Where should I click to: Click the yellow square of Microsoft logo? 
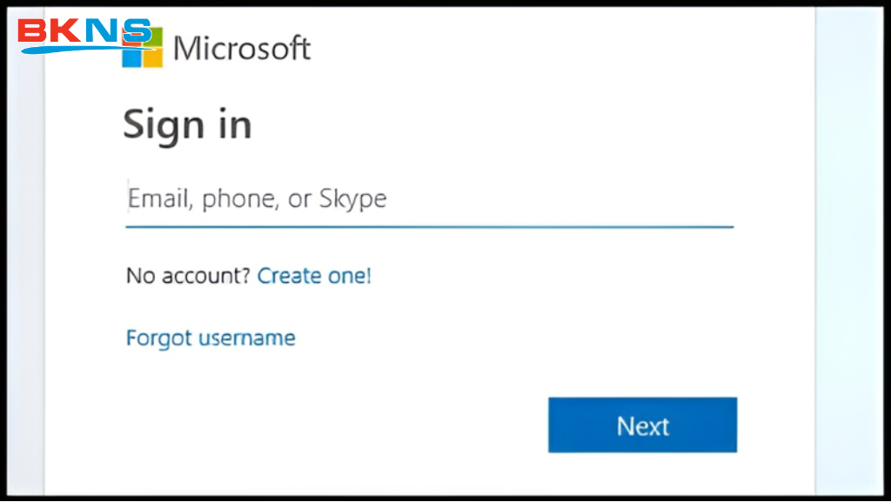(x=153, y=58)
